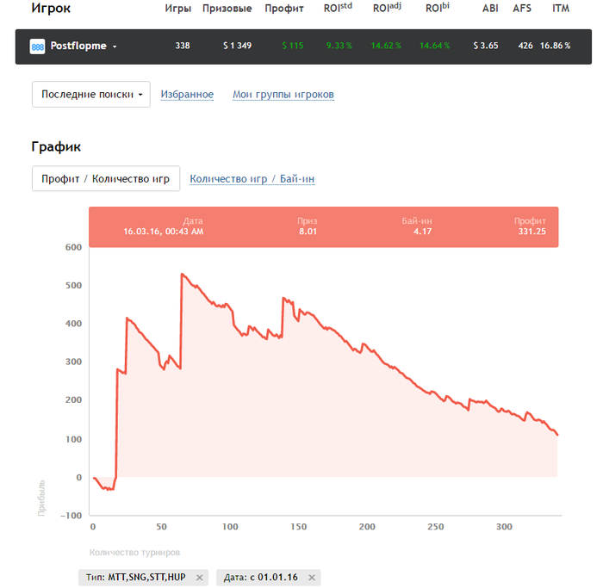Select the "Профит / Количество игр" chart tab
603x588 pixels.
point(106,179)
